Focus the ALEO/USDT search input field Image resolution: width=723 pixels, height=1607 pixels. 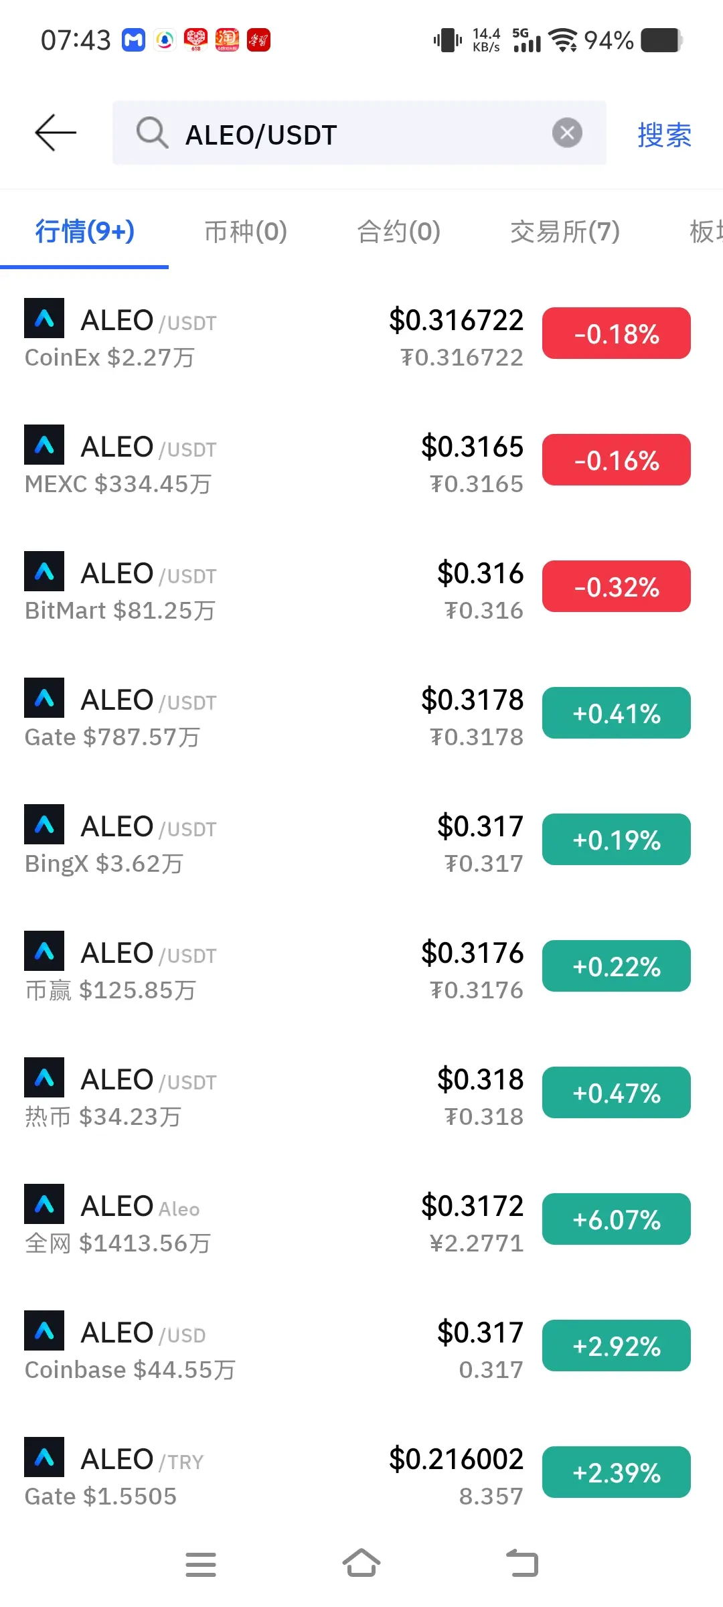tap(359, 133)
